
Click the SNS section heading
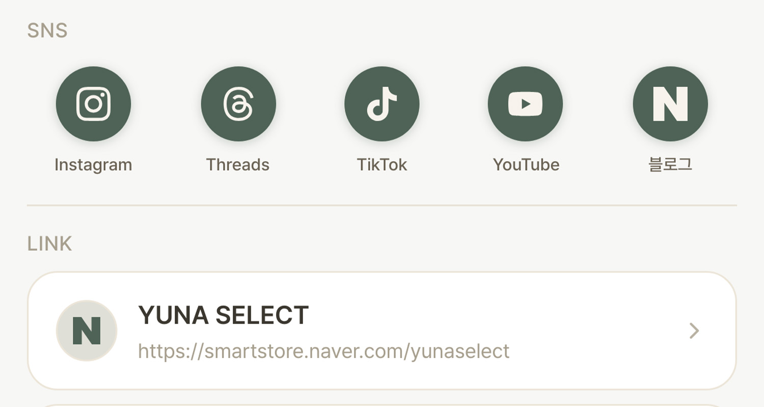pos(47,31)
